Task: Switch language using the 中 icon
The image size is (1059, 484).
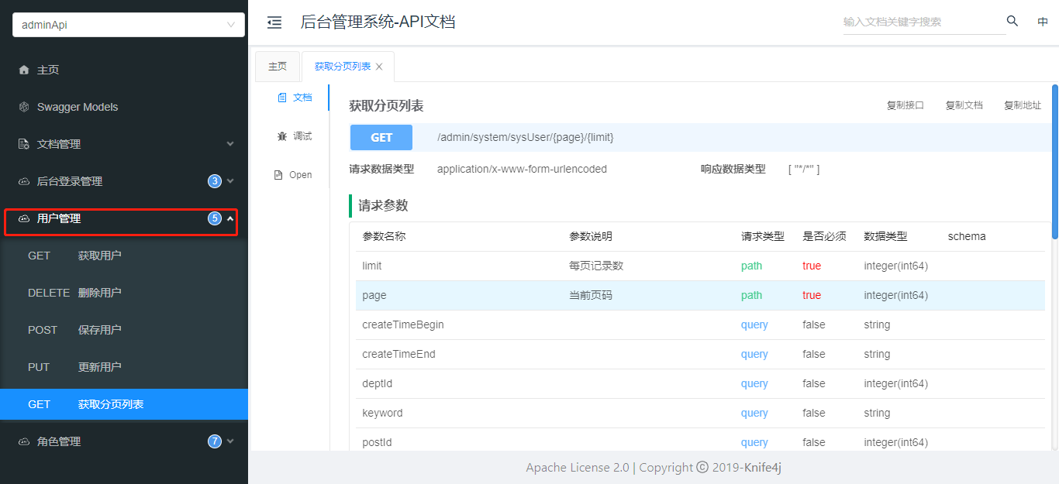Action: [1043, 22]
